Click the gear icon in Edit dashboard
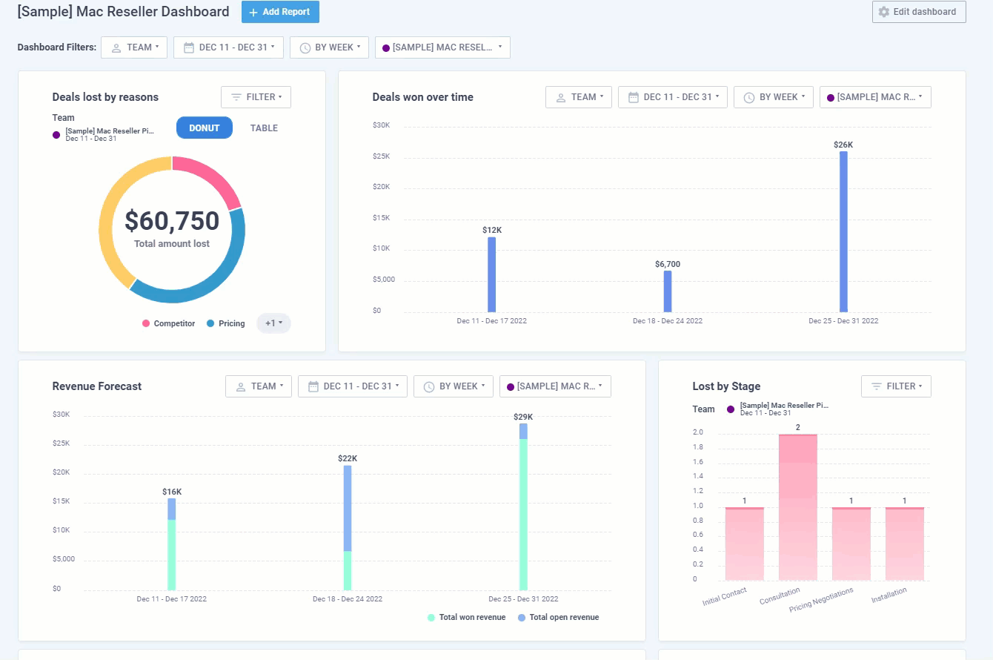 pos(883,12)
